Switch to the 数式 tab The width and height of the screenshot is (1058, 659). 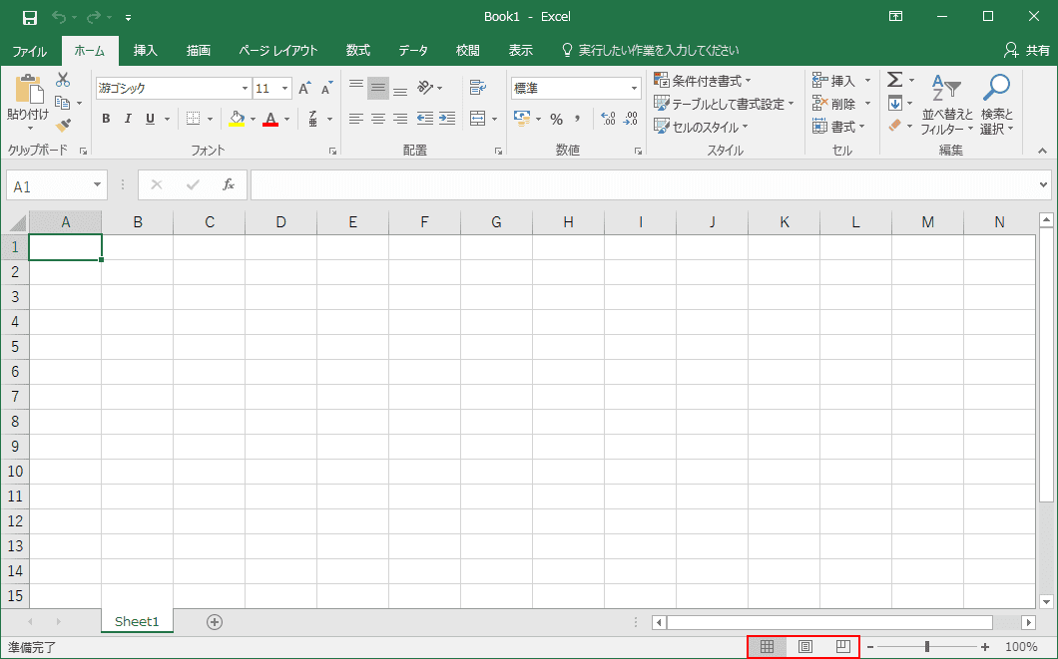click(x=357, y=51)
